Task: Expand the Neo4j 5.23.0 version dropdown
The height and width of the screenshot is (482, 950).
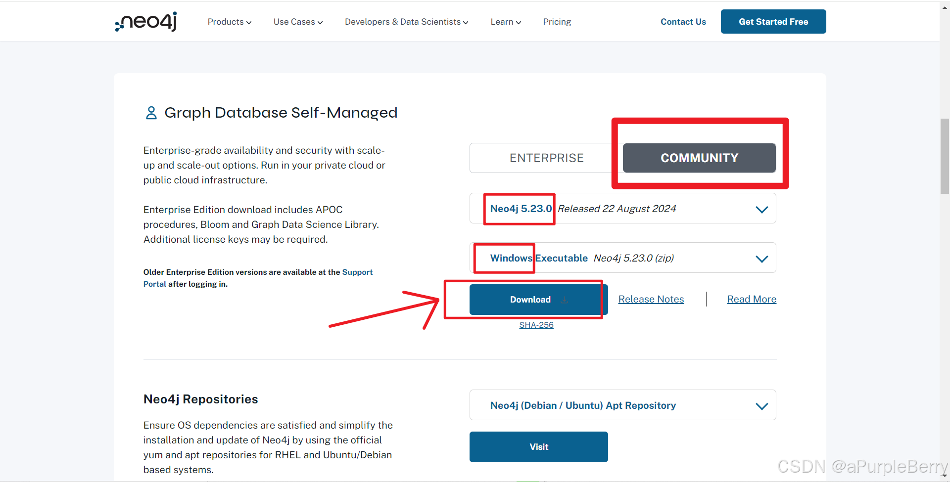Action: [622, 208]
